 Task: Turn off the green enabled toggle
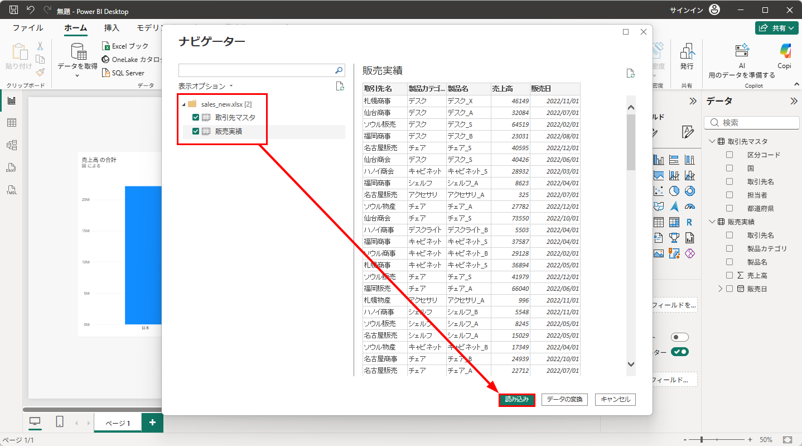[680, 352]
